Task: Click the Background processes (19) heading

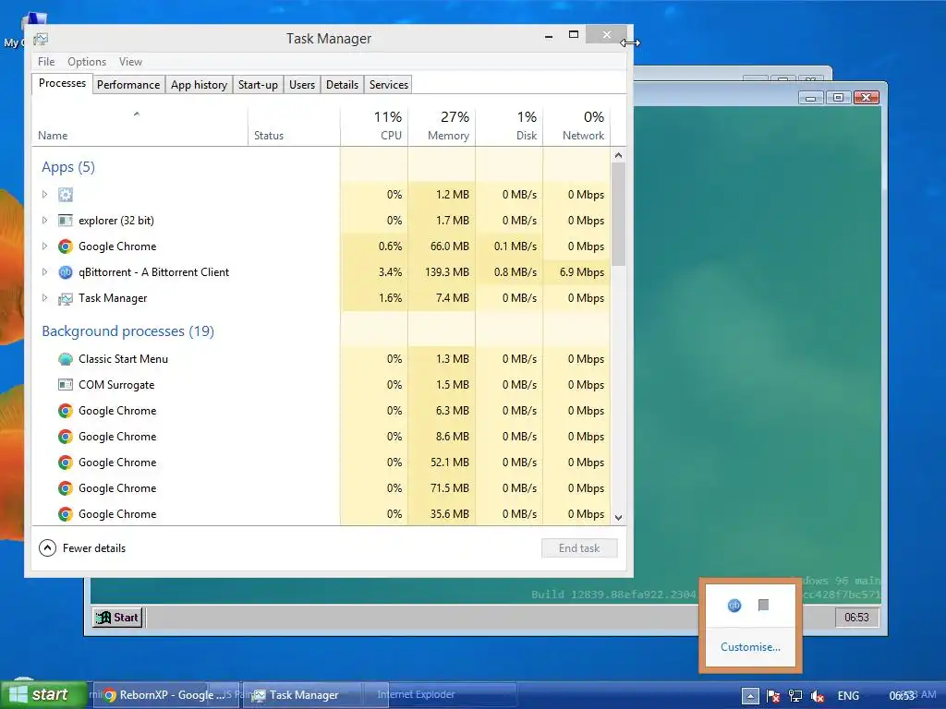Action: pyautogui.click(x=127, y=331)
